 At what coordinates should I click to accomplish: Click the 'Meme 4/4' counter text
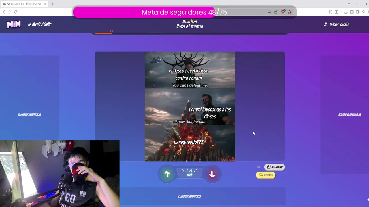[x=190, y=21]
